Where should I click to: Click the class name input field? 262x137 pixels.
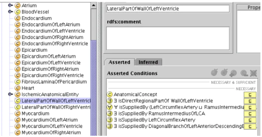pyautogui.click(x=168, y=9)
